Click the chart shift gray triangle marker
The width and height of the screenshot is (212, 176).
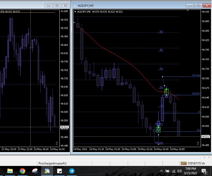pyautogui.click(x=187, y=11)
